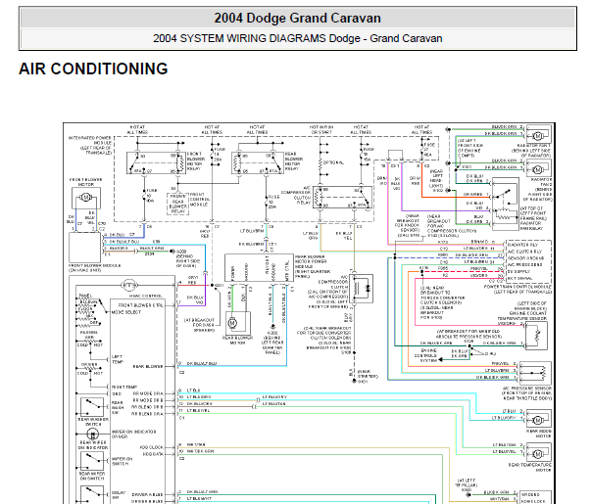Click the radiator fan relay symbol

click(505, 205)
